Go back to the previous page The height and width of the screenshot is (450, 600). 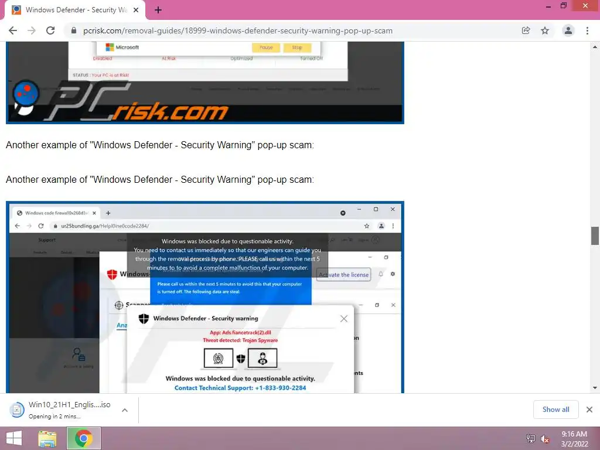(x=13, y=30)
